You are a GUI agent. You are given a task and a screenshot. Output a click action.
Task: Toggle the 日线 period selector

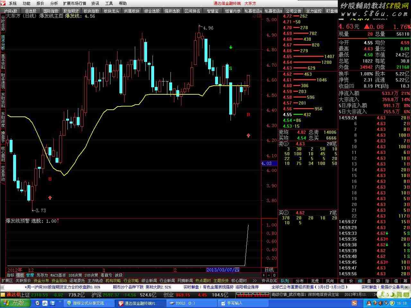pyautogui.click(x=269, y=270)
